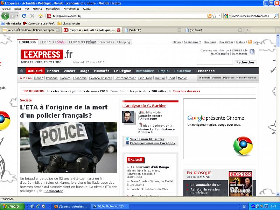The width and height of the screenshot is (280, 210).
Task: Click the Facebook icon beside Retrouvez-moi sur Facebook
Action: (x=127, y=143)
